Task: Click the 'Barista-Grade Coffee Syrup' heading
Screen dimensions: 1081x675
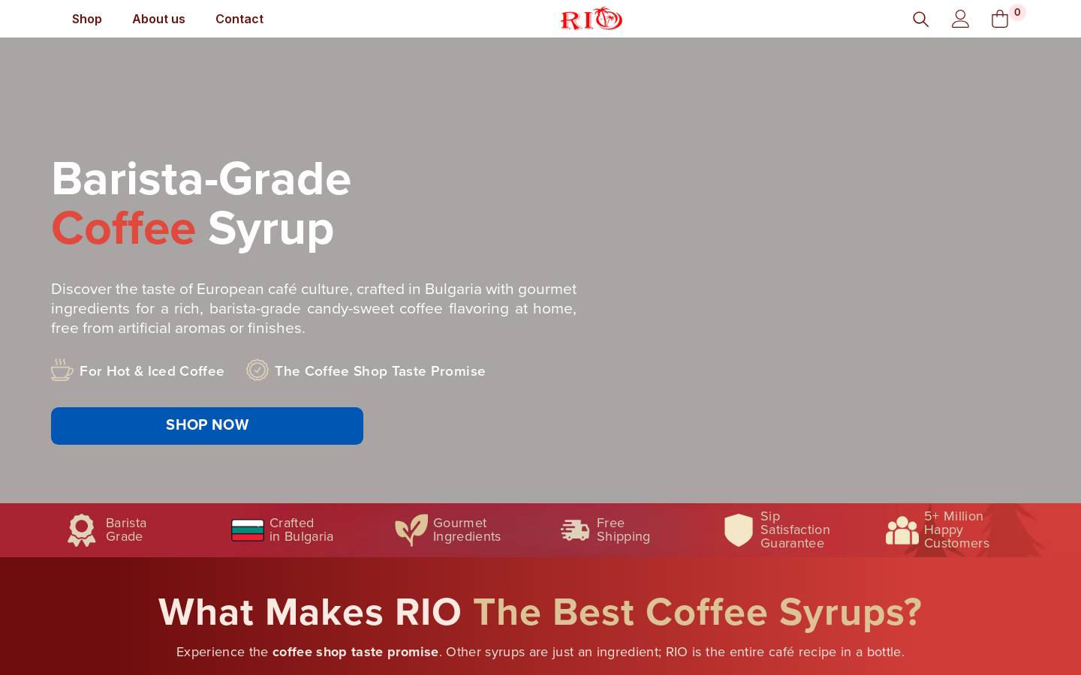Action: (x=201, y=203)
